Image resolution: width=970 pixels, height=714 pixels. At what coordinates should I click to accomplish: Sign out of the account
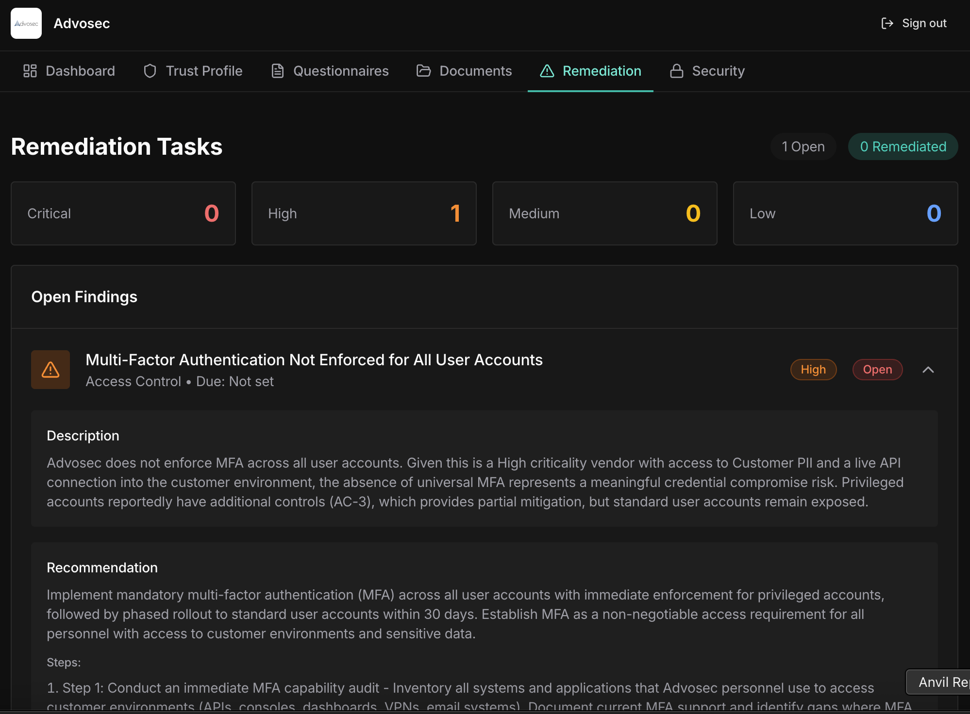pos(914,23)
